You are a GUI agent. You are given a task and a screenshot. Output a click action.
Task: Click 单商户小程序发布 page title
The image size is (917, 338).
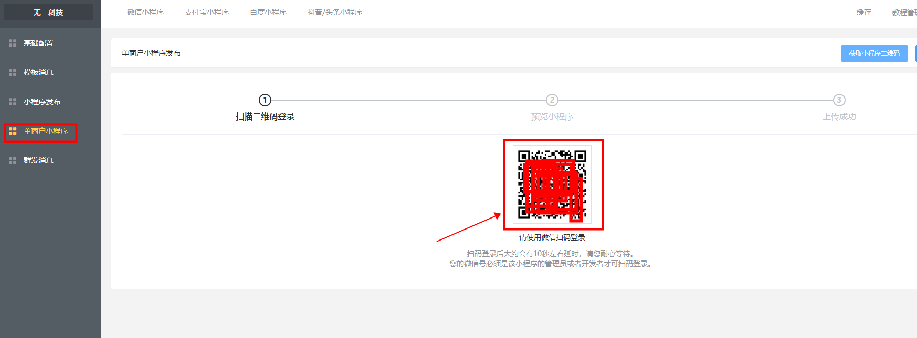pyautogui.click(x=151, y=53)
